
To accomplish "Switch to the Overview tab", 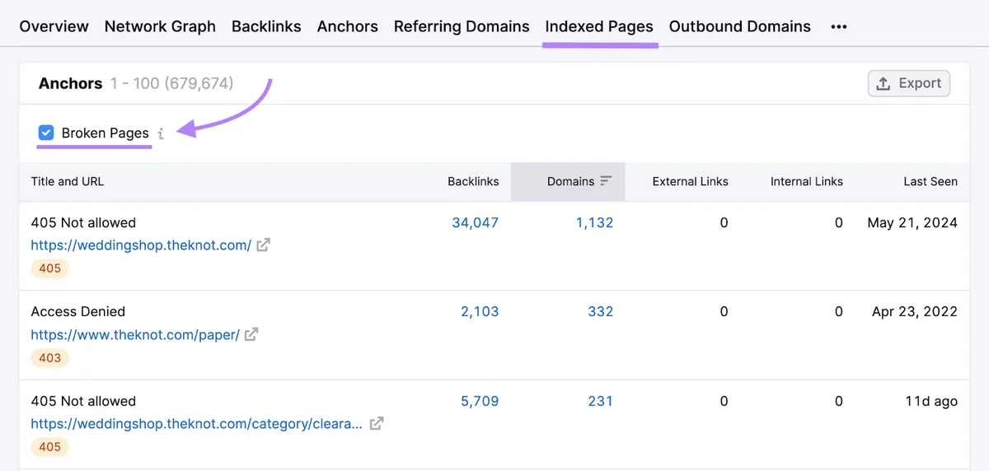I will [x=54, y=26].
